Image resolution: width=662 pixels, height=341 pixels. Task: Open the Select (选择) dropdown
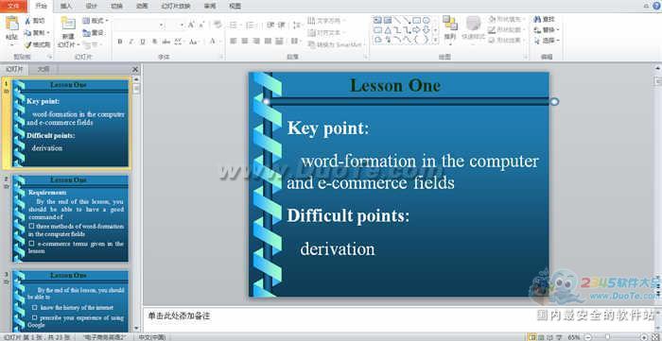click(546, 41)
